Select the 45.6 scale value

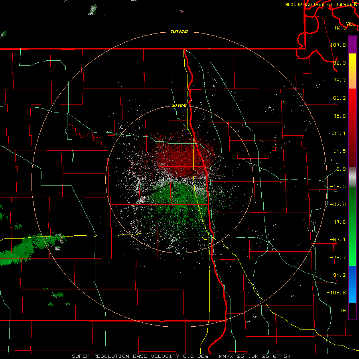click(339, 116)
